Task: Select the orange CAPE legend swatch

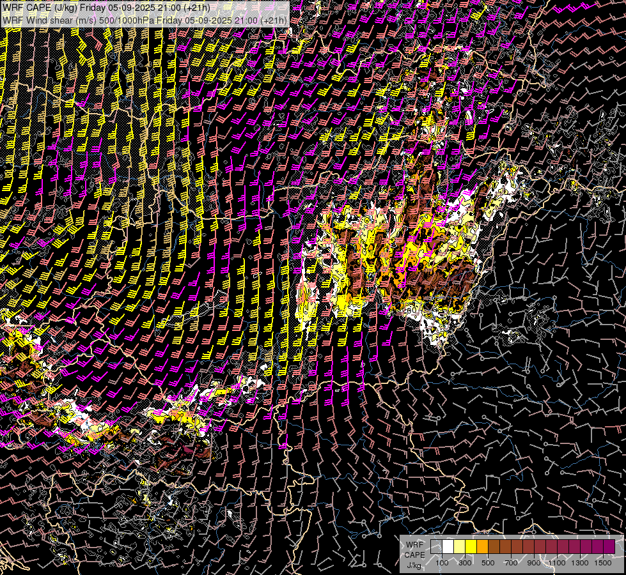Action: coord(482,546)
